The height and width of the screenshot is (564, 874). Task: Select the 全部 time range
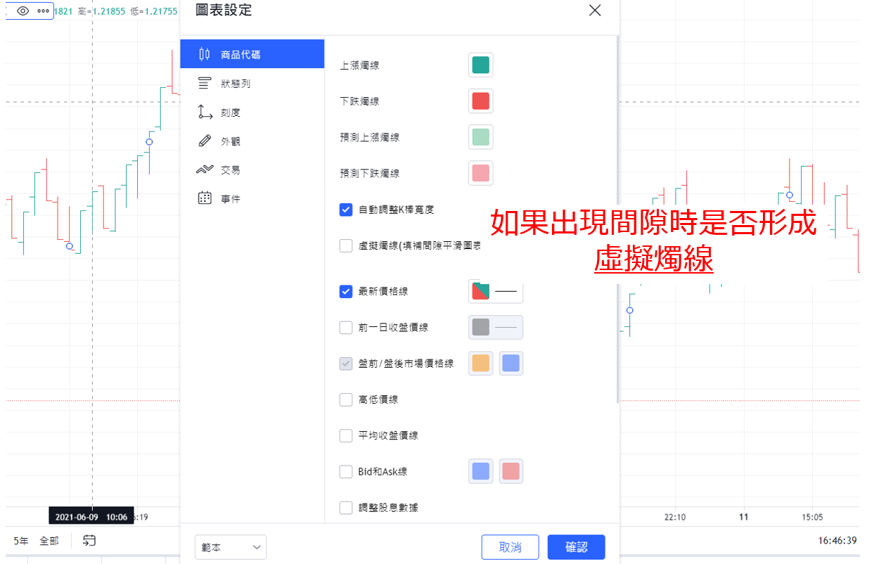point(49,541)
